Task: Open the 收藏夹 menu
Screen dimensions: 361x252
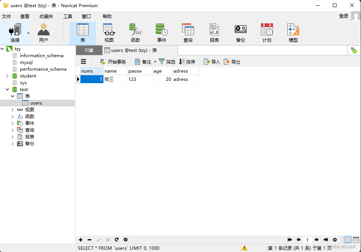Action: 46,16
